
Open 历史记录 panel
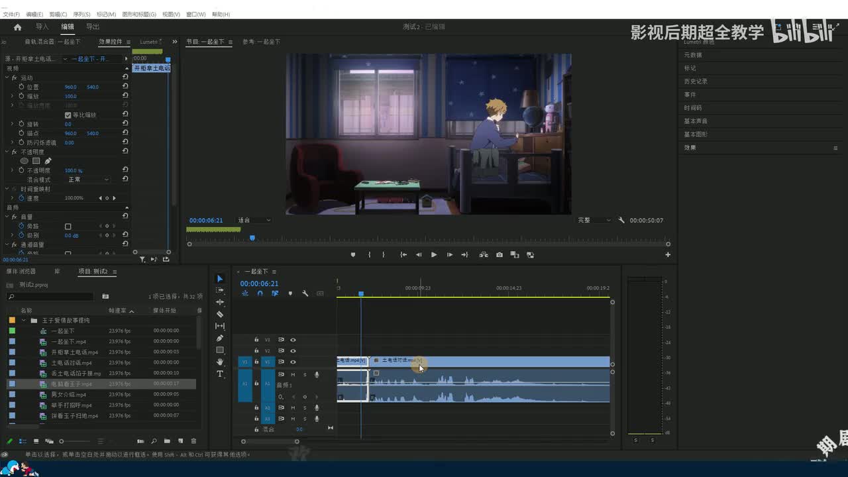click(696, 81)
